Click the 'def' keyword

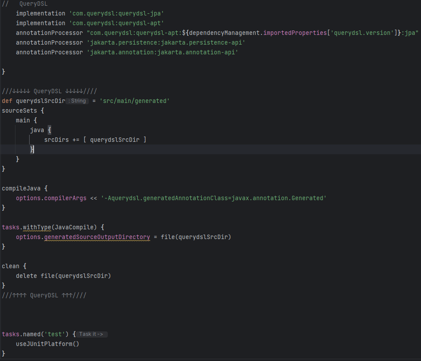tap(7, 101)
